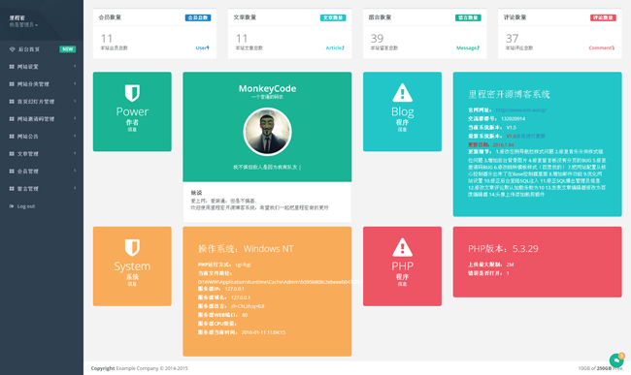Expand 文章管理 using its chevron arrow
Image resolution: width=631 pixels, height=375 pixels.
[x=75, y=153]
